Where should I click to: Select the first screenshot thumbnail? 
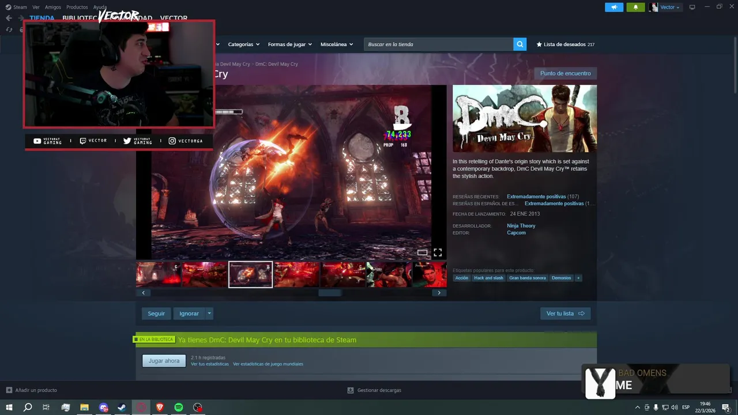coord(158,274)
